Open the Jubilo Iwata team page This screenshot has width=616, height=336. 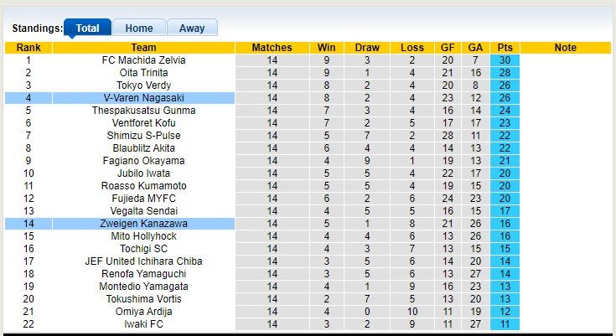144,173
